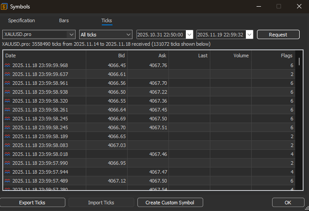Minimize the Symbols window
Screen dimensions: 309x211
[259, 6]
